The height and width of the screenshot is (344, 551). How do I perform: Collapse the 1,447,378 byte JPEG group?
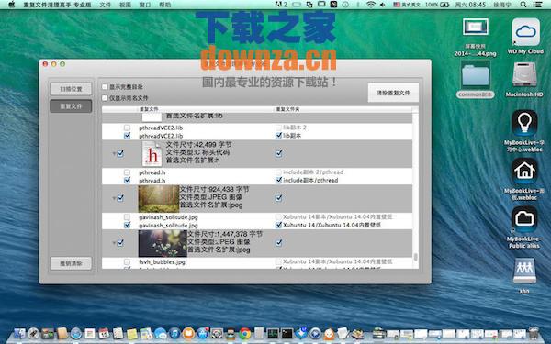pos(114,243)
